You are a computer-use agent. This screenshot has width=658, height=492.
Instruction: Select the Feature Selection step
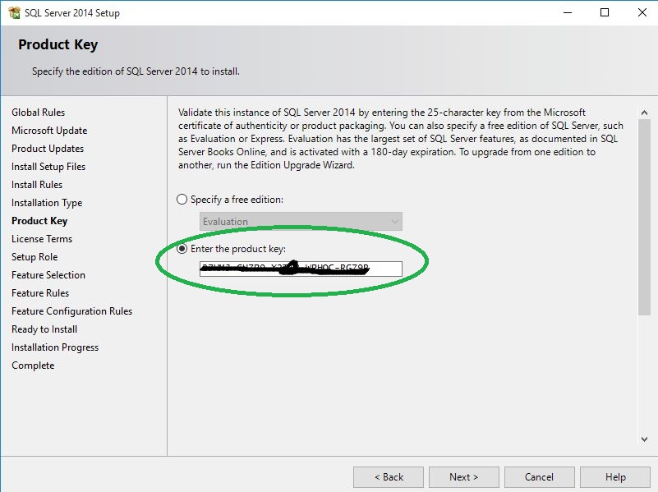48,274
